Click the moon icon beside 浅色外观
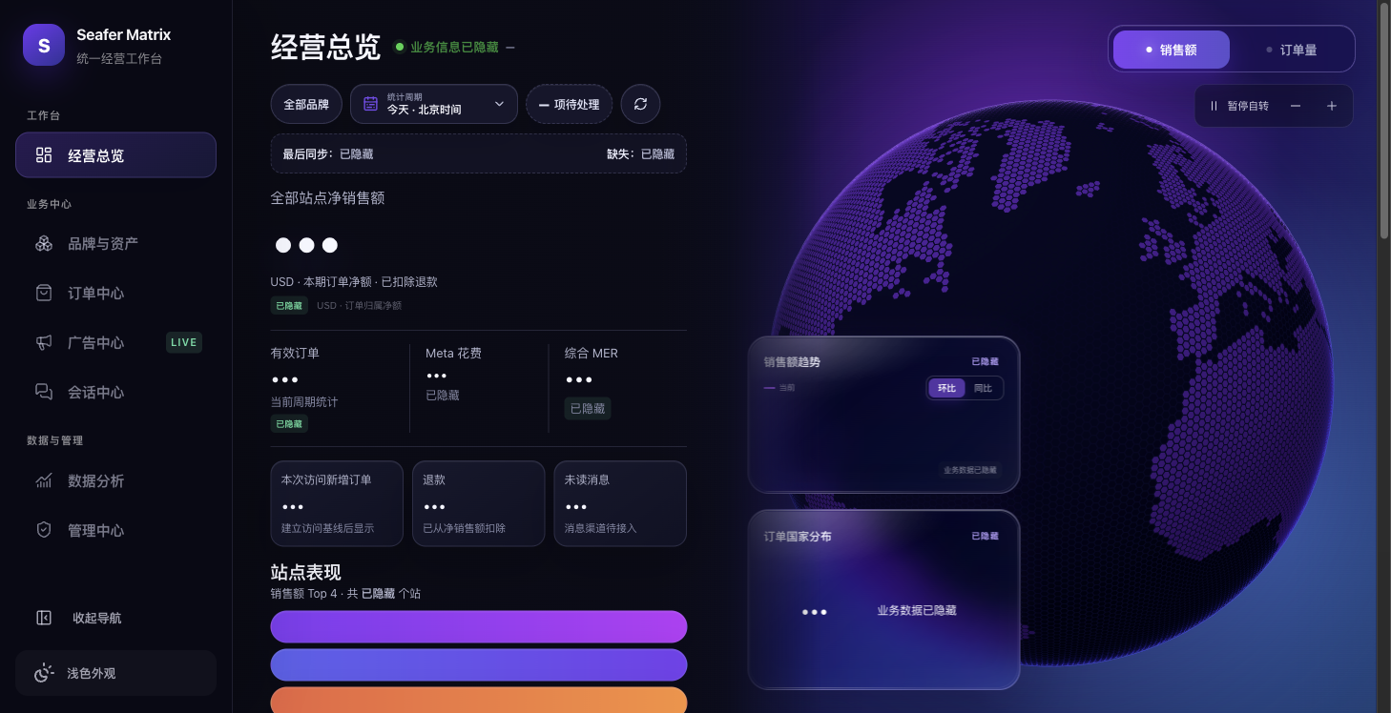This screenshot has height=713, width=1391. (x=44, y=673)
